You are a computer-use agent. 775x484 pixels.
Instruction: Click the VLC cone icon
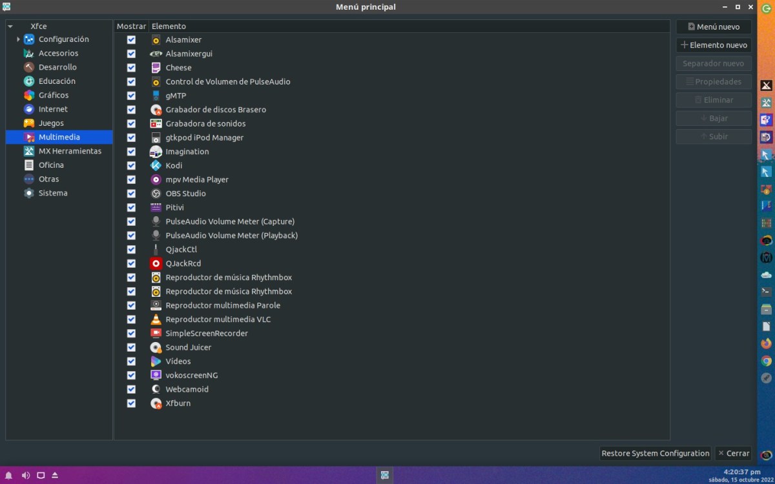(x=156, y=319)
